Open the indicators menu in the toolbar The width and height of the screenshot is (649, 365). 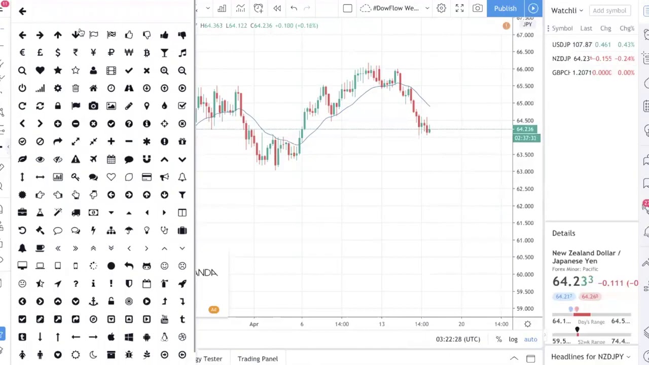click(240, 8)
